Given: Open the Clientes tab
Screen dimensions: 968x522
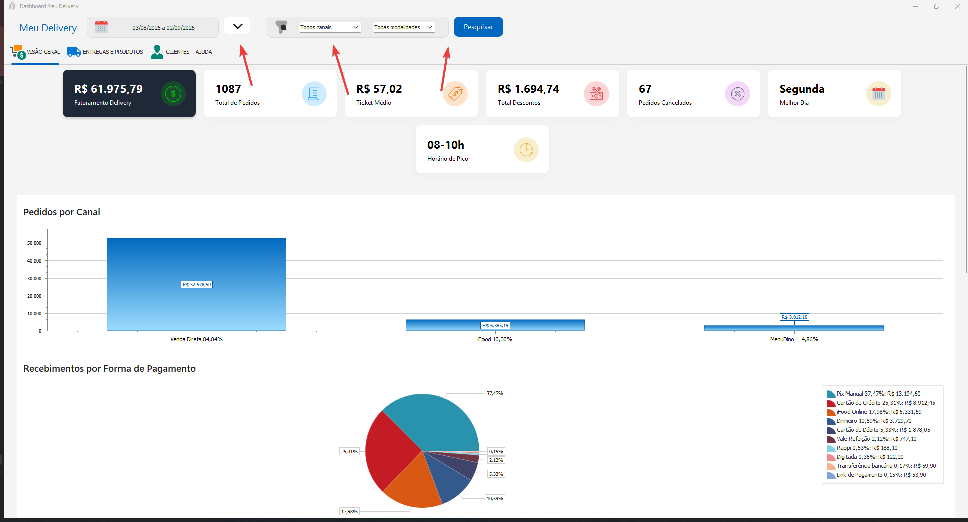Looking at the screenshot, I should pyautogui.click(x=171, y=52).
